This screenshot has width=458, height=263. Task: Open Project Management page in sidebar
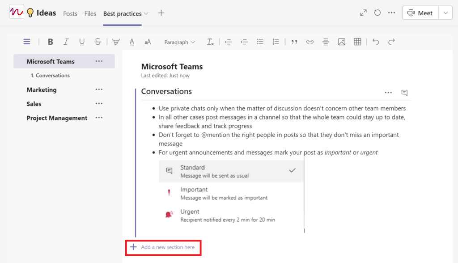point(57,118)
